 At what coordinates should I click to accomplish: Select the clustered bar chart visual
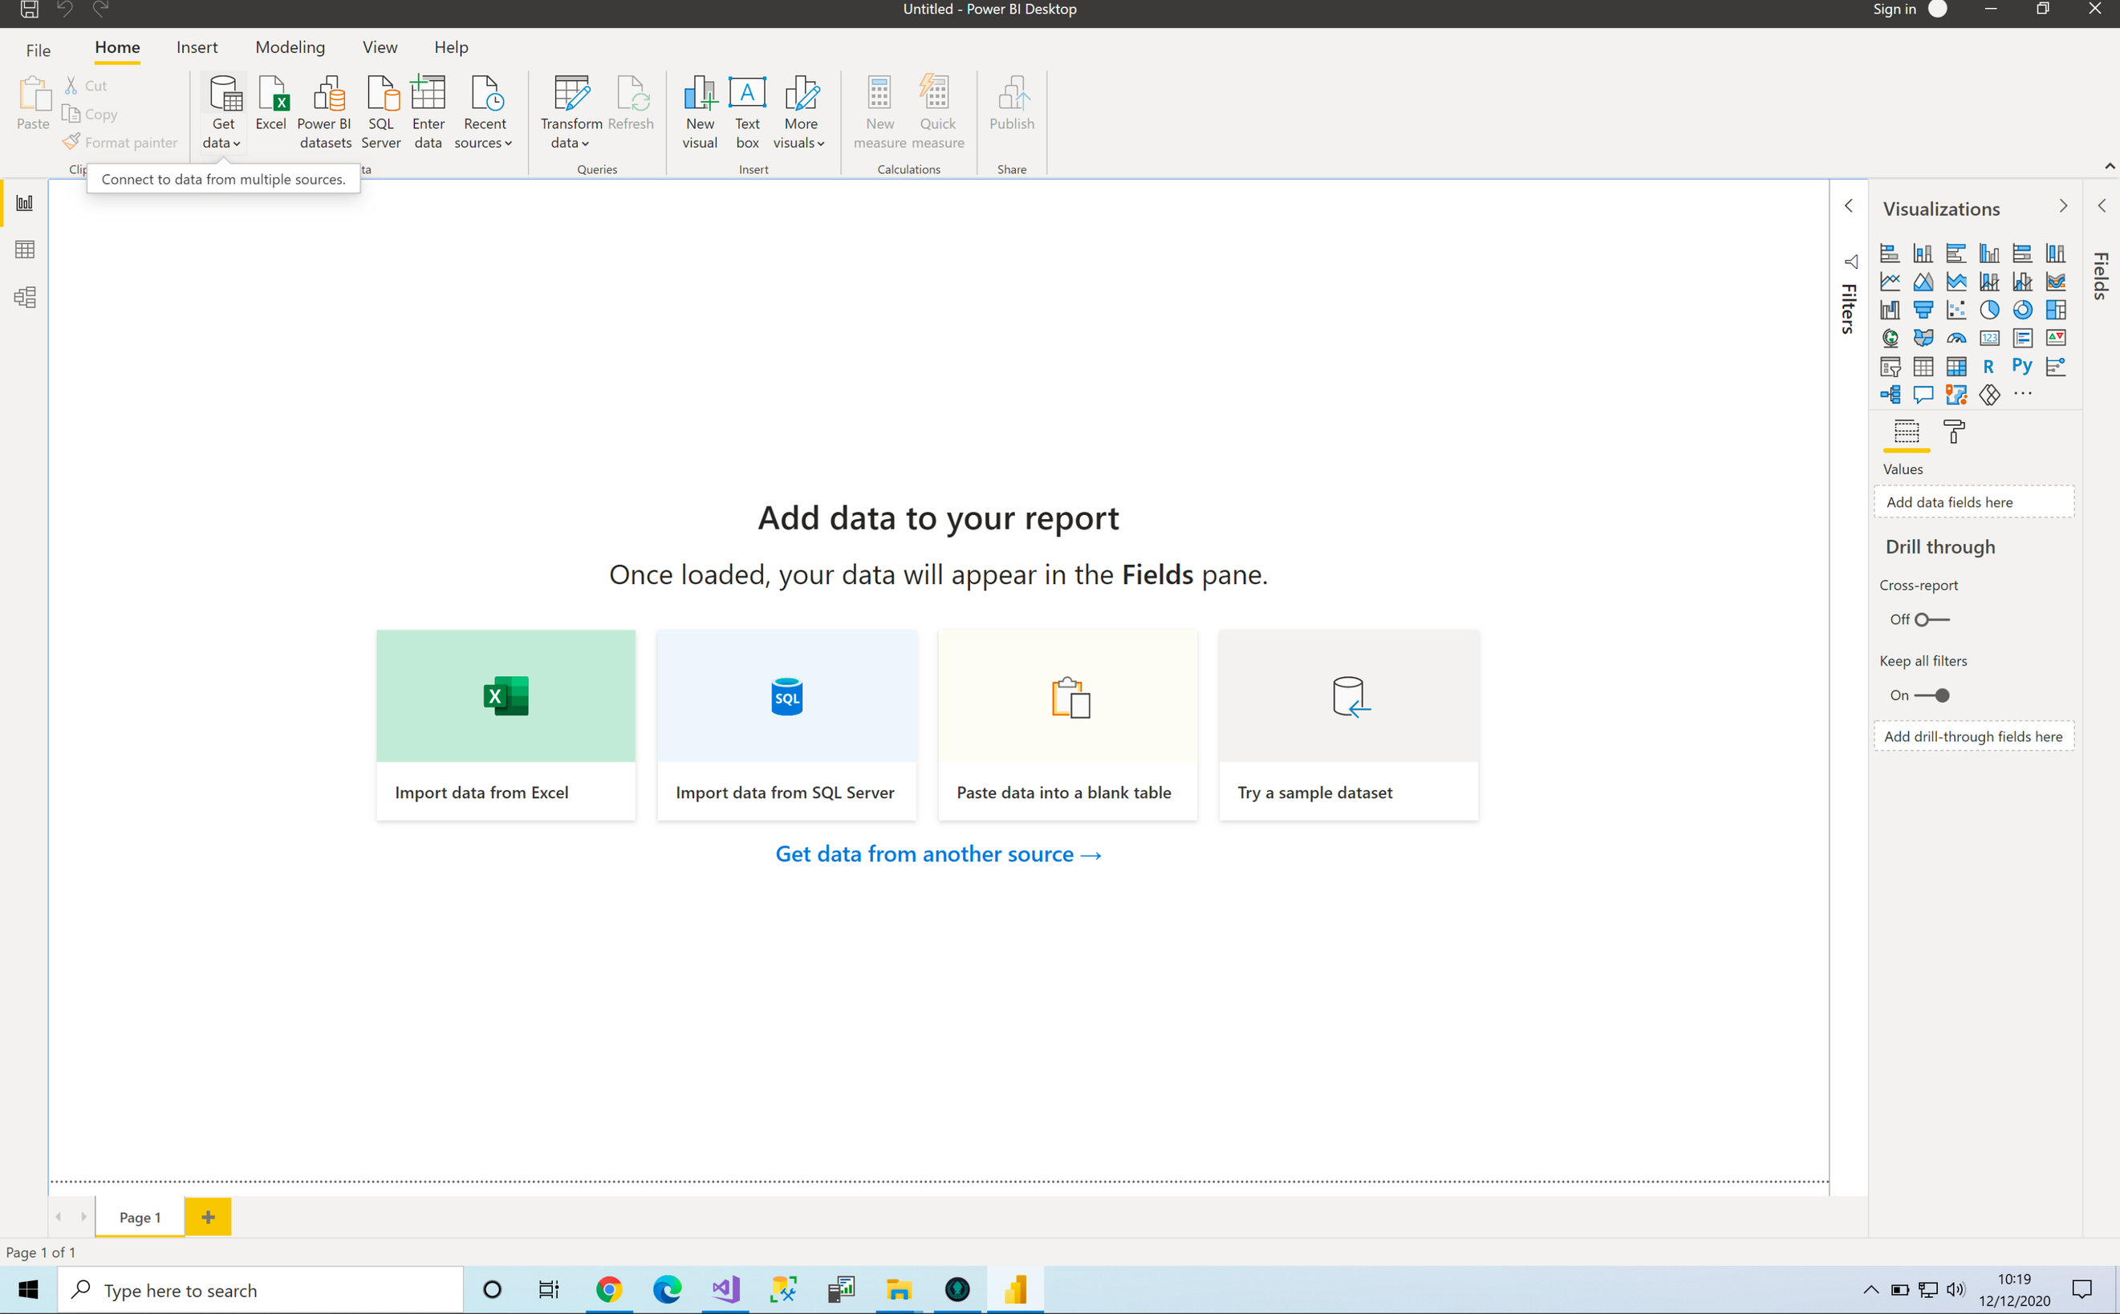(x=1956, y=253)
